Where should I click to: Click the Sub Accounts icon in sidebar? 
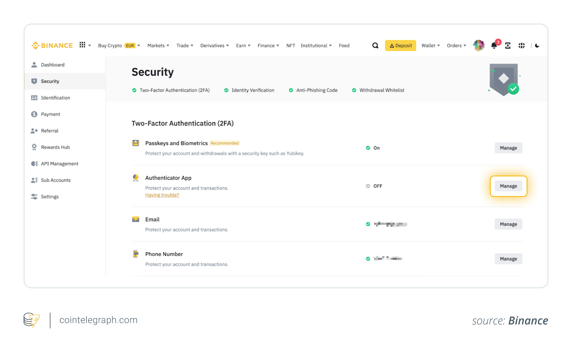pyautogui.click(x=34, y=180)
